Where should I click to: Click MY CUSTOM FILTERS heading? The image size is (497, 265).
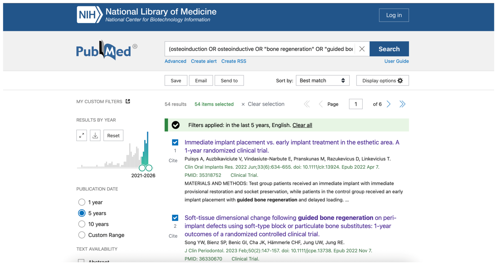point(99,101)
